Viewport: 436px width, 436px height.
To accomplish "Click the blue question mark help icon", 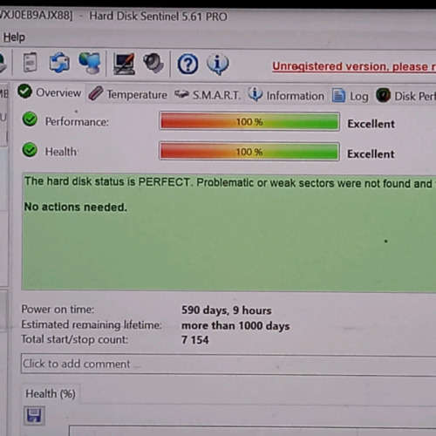I will click(187, 64).
